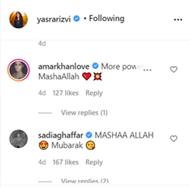Toggle the Following status button
Image resolution: width=190 pixels, height=187 pixels.
point(107,18)
